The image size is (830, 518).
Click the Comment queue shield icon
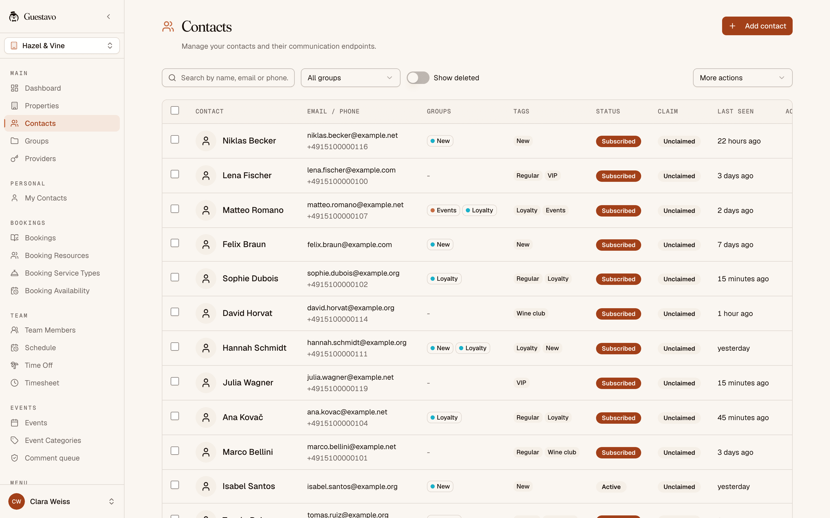pos(15,458)
